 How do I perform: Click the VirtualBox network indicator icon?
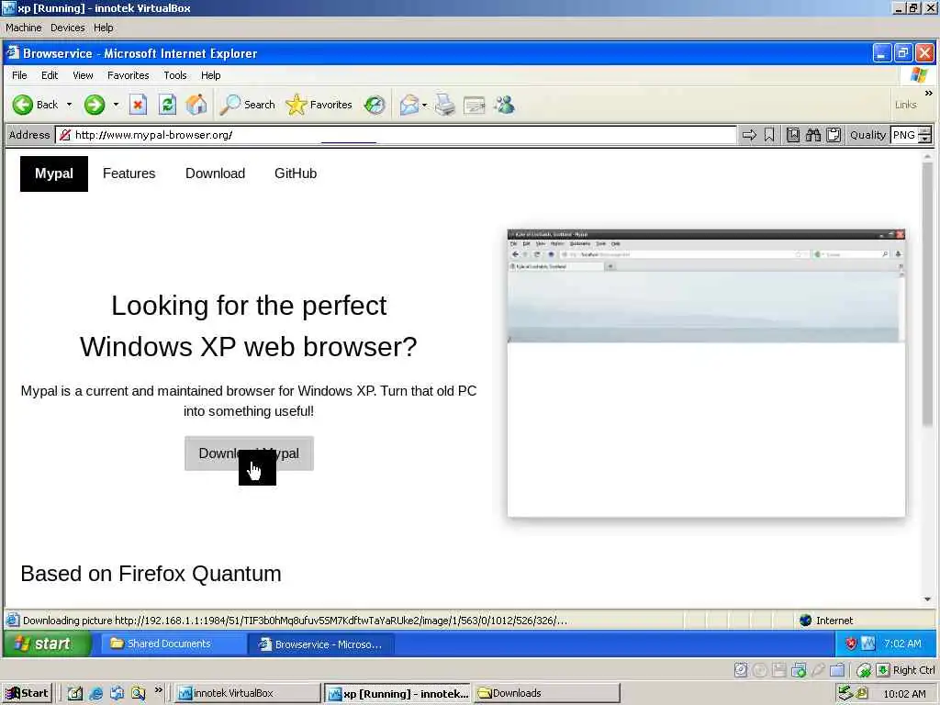tap(799, 669)
